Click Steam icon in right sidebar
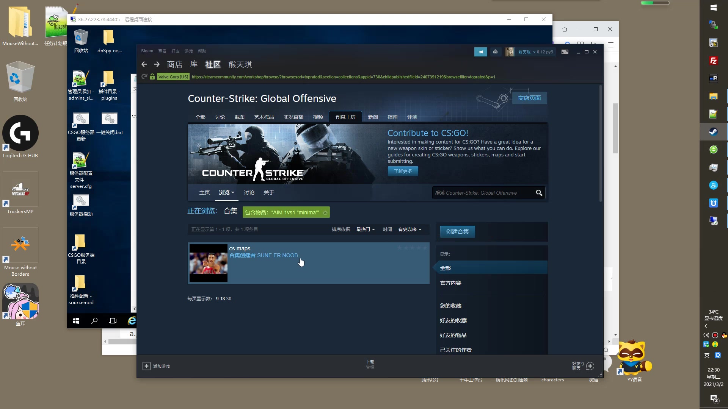The height and width of the screenshot is (409, 728). 713,132
